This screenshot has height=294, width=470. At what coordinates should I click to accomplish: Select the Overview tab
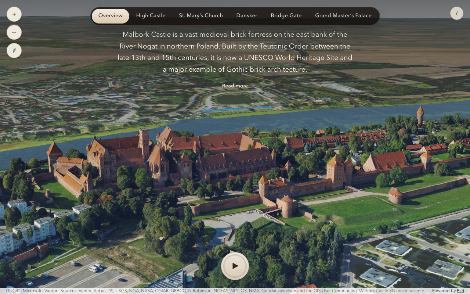[111, 16]
